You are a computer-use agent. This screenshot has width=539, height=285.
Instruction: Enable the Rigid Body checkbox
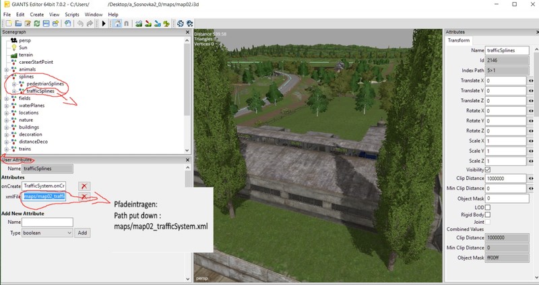[x=488, y=215]
